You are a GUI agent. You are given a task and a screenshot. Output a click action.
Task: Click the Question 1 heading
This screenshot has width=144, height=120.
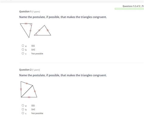tap(29, 12)
